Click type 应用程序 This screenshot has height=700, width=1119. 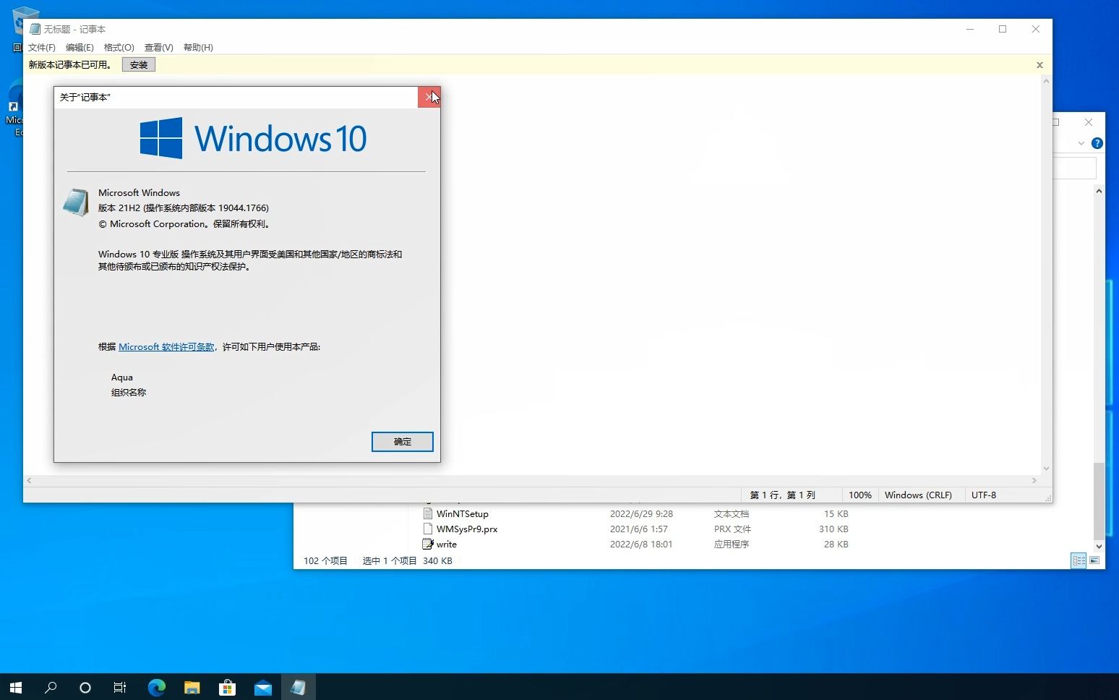pyautogui.click(x=732, y=544)
